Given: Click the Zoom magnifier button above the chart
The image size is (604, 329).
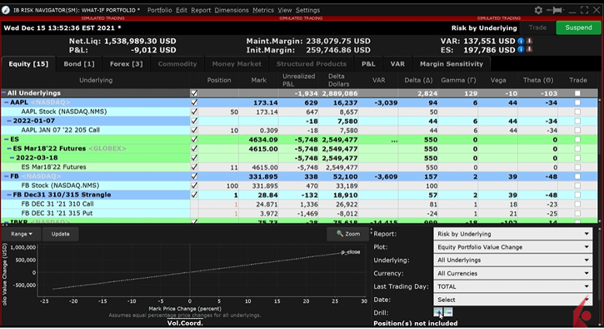Looking at the screenshot, I should 348,233.
